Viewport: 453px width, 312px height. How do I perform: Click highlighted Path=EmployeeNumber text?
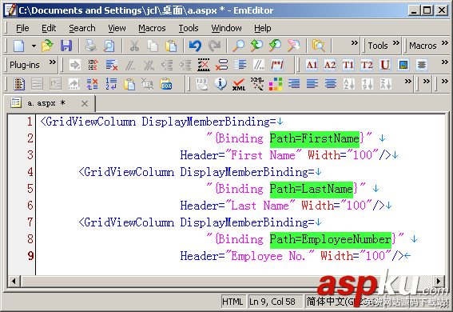331,240
